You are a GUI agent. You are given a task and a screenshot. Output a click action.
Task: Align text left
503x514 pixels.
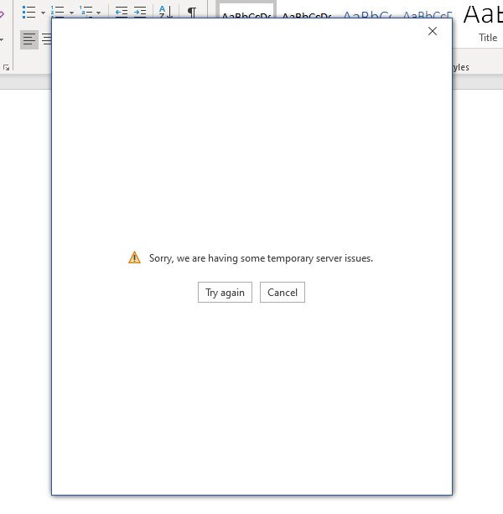click(x=29, y=39)
